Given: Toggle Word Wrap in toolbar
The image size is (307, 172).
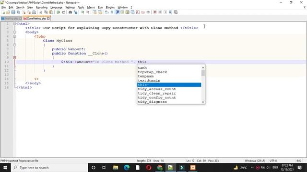Looking at the screenshot, I should (106, 12).
